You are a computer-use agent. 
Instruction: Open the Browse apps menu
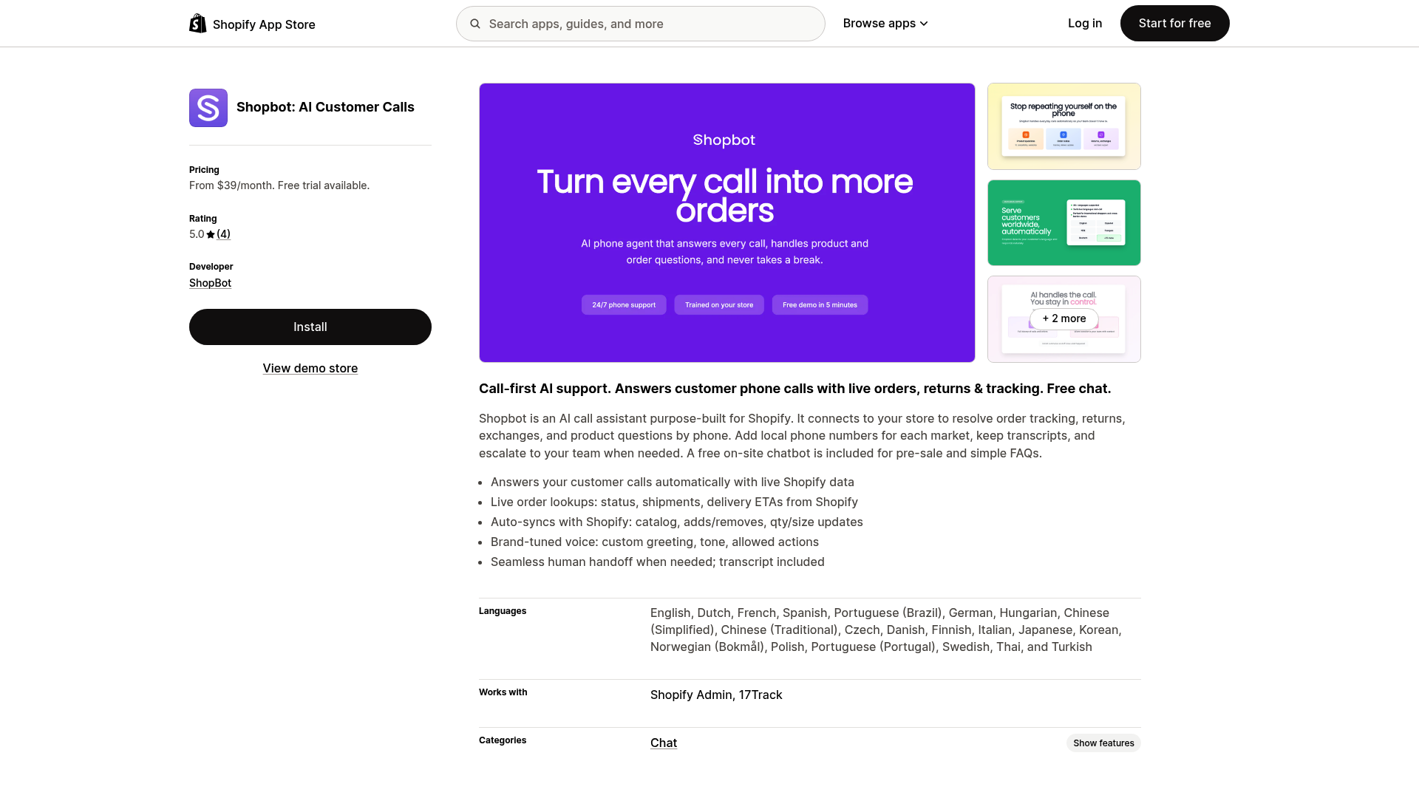click(879, 23)
